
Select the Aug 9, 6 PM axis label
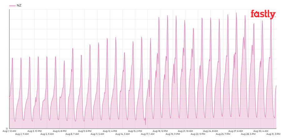coord(85,131)
